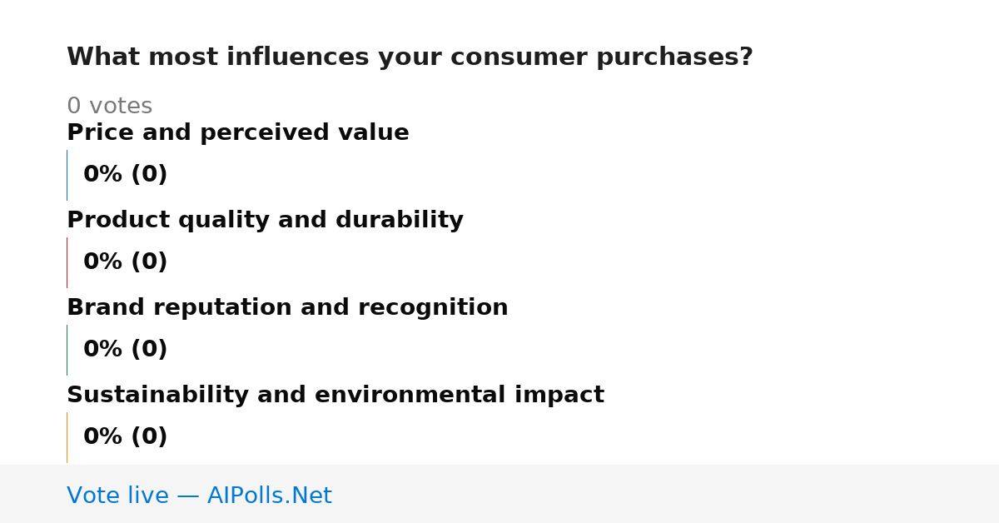Choose Sustainability and environmental impact option
The height and width of the screenshot is (523, 999).
(x=335, y=396)
